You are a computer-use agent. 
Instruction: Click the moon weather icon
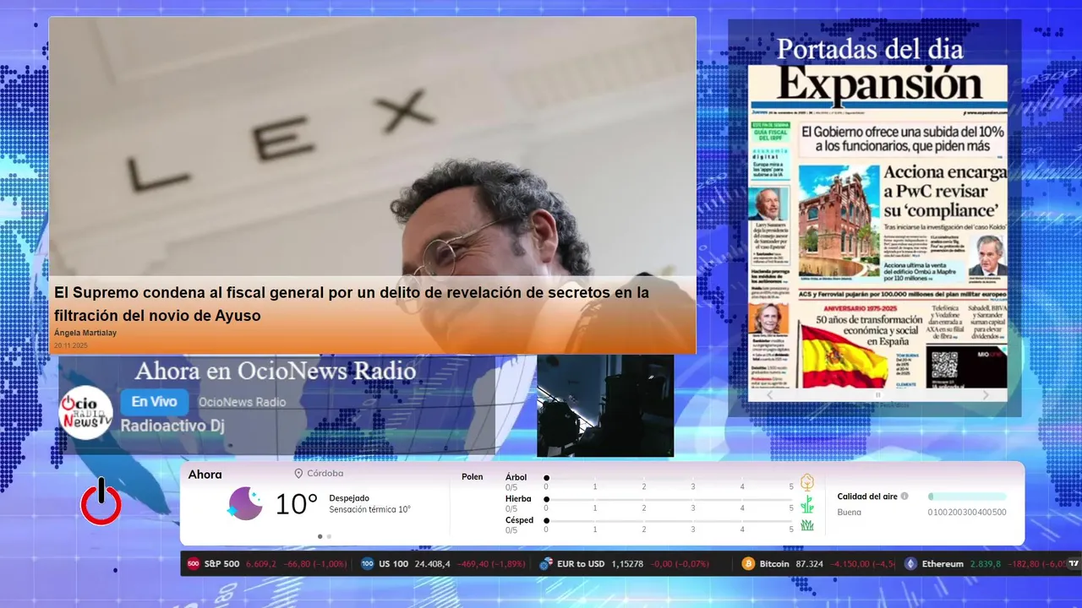click(244, 503)
